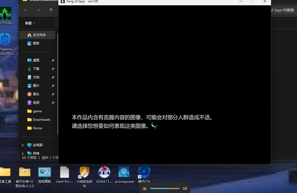This screenshot has height=193, width=297.
Task: Toggle the pin next to 音乐
Action: pos(53,94)
